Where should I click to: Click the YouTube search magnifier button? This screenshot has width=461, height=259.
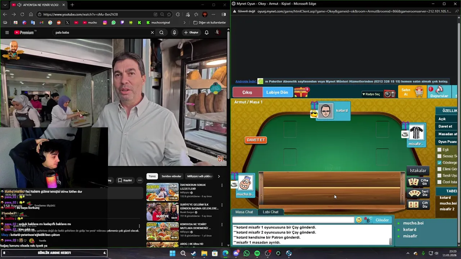161,32
